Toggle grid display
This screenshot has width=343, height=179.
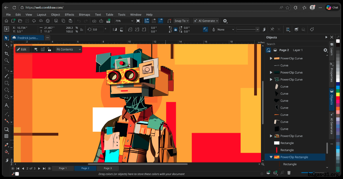tap(154, 21)
